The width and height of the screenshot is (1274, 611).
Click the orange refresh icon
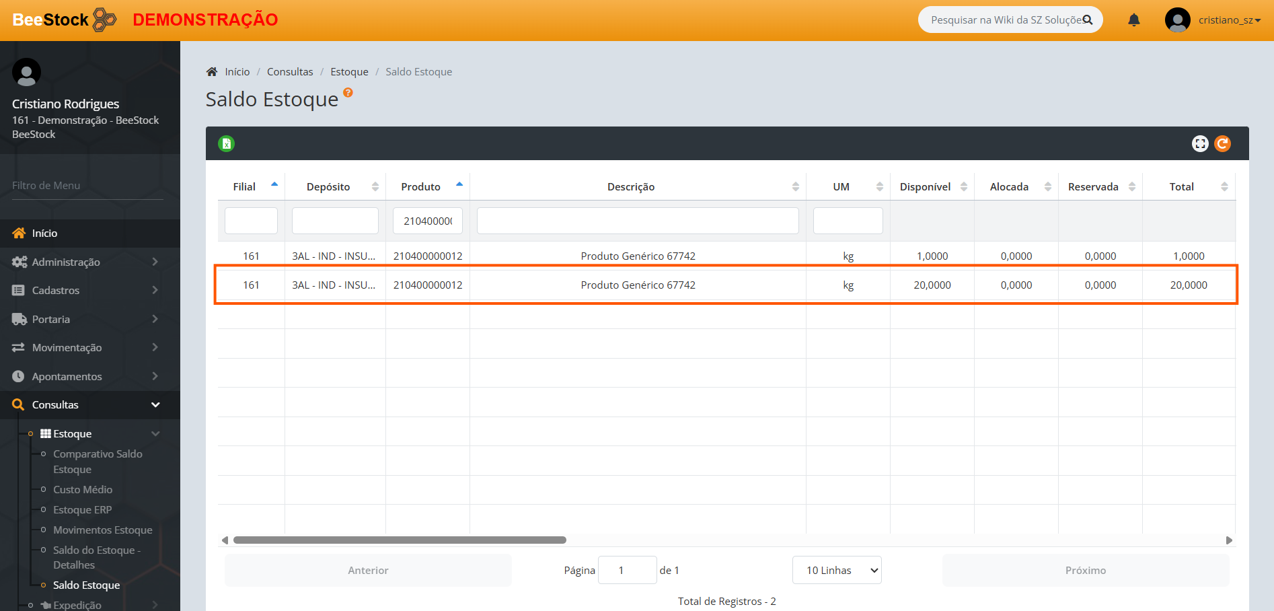(1222, 143)
